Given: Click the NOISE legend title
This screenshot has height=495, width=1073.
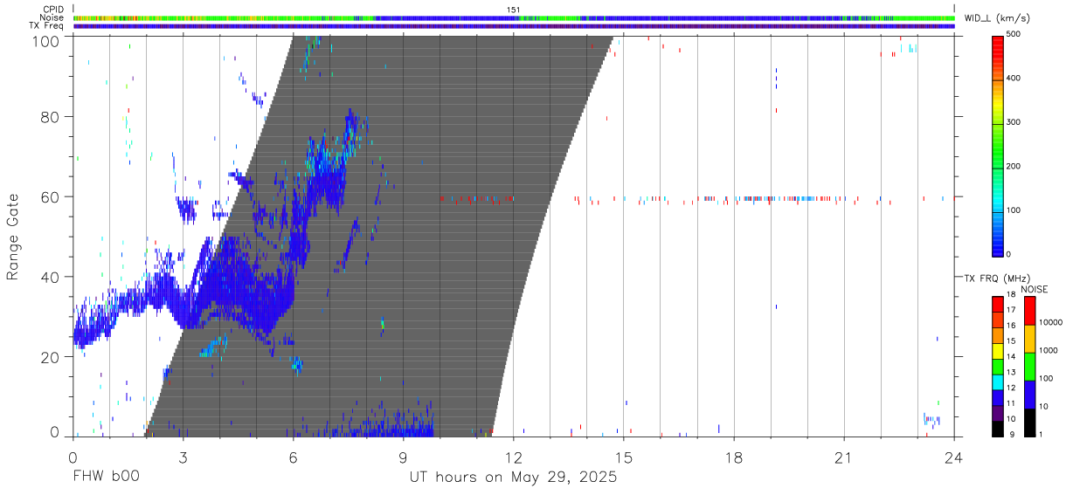Looking at the screenshot, I should pyautogui.click(x=1035, y=289).
